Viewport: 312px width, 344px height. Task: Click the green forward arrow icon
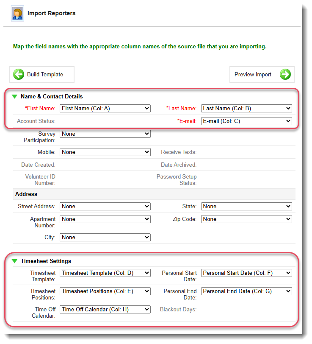[285, 74]
